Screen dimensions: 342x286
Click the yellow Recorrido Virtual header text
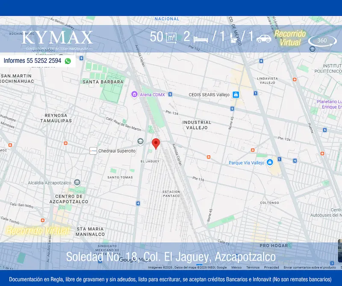coord(290,38)
